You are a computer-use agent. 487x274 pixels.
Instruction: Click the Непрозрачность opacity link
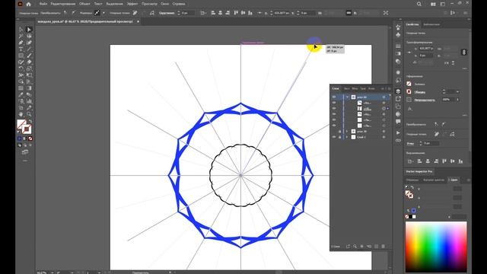click(425, 100)
